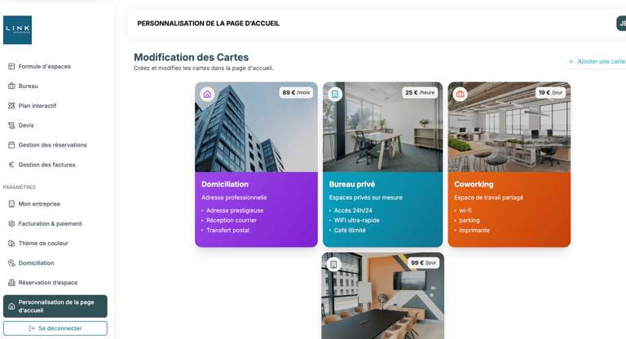The height and width of the screenshot is (339, 626).
Task: Click the euro icon beside Gestion des factures
Action: (11, 165)
